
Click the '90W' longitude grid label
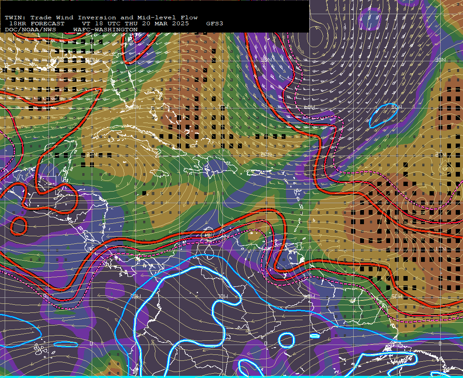48,296
